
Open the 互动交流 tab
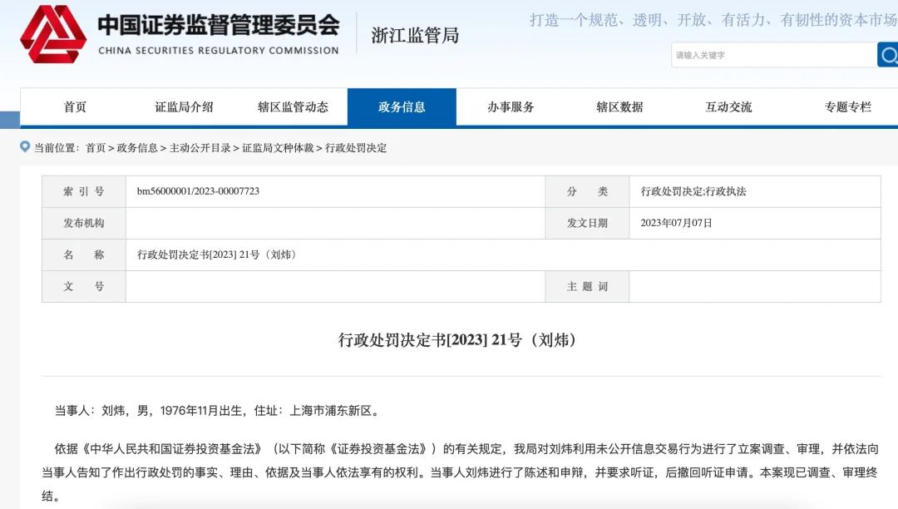point(728,106)
